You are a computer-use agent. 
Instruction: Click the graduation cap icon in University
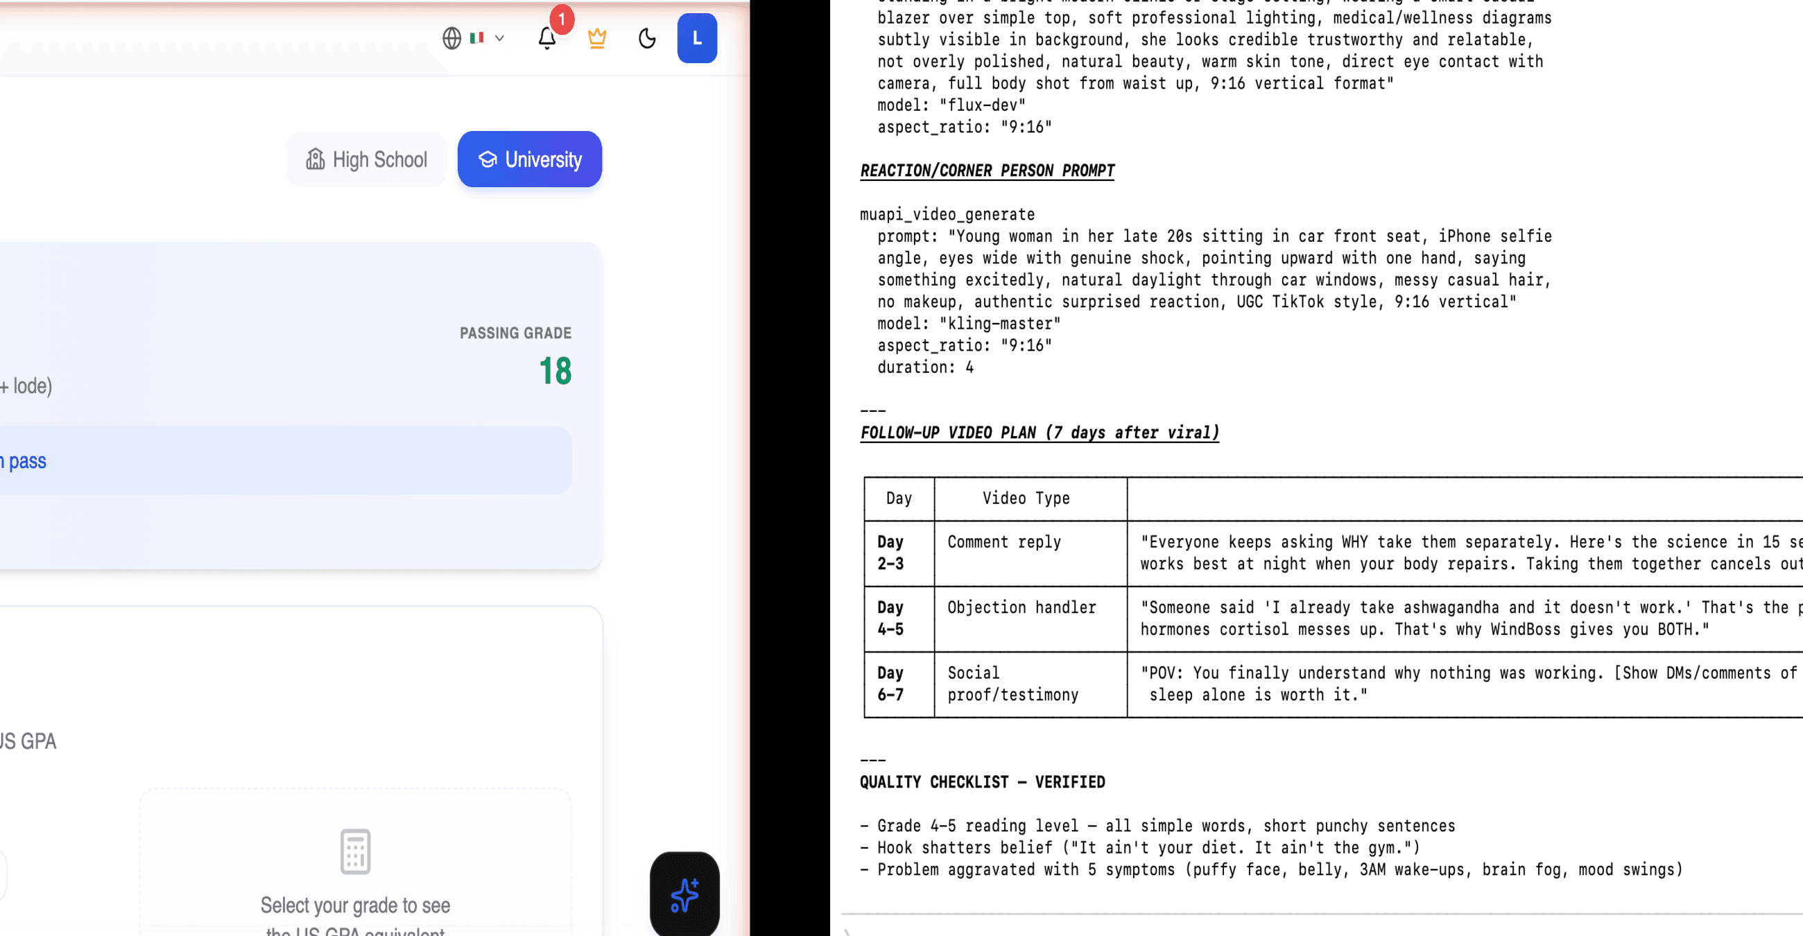[x=487, y=159]
